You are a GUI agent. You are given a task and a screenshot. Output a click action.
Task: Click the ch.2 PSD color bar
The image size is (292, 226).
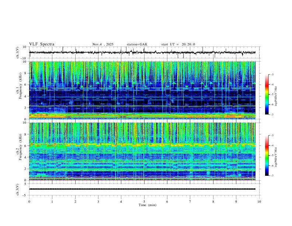[x=267, y=155]
